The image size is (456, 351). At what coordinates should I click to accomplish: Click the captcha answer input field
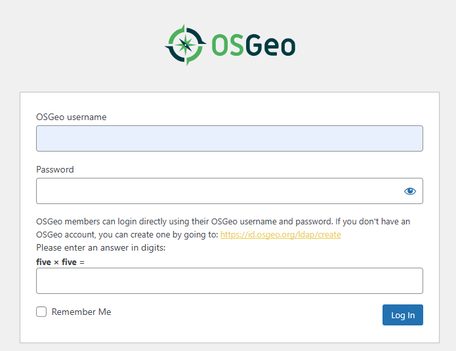[x=229, y=280]
